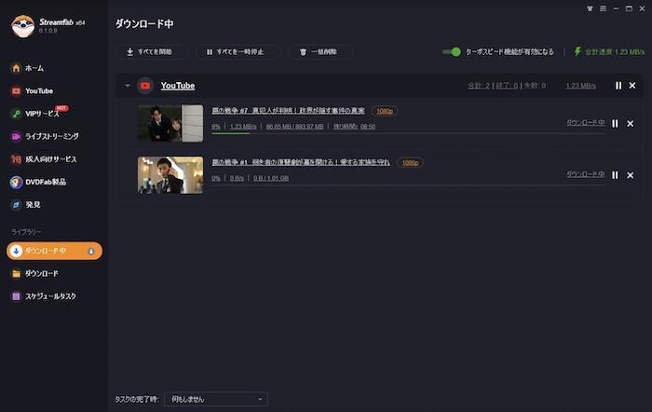
Task: Click the purple schedule calendar icon
Action: (16, 296)
